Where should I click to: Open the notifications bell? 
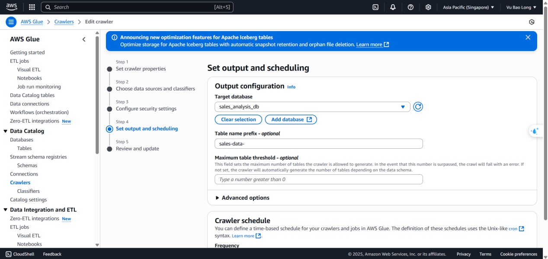393,7
